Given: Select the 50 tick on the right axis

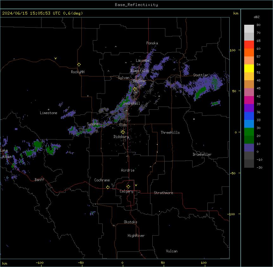Looking at the screenshot, I should point(234,91).
